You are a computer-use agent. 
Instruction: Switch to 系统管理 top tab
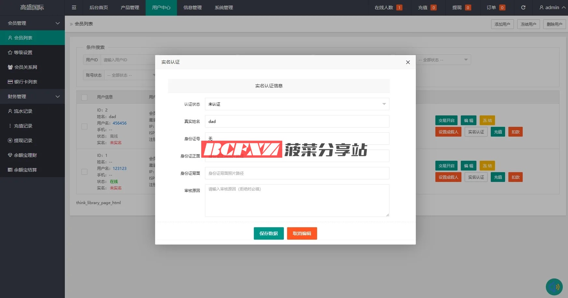coord(224,7)
